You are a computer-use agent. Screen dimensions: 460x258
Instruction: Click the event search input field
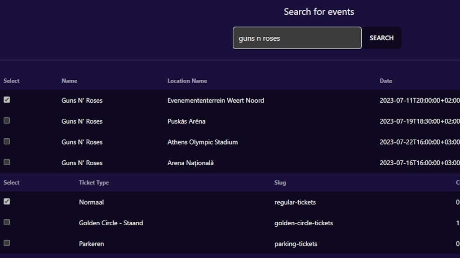[x=297, y=38]
